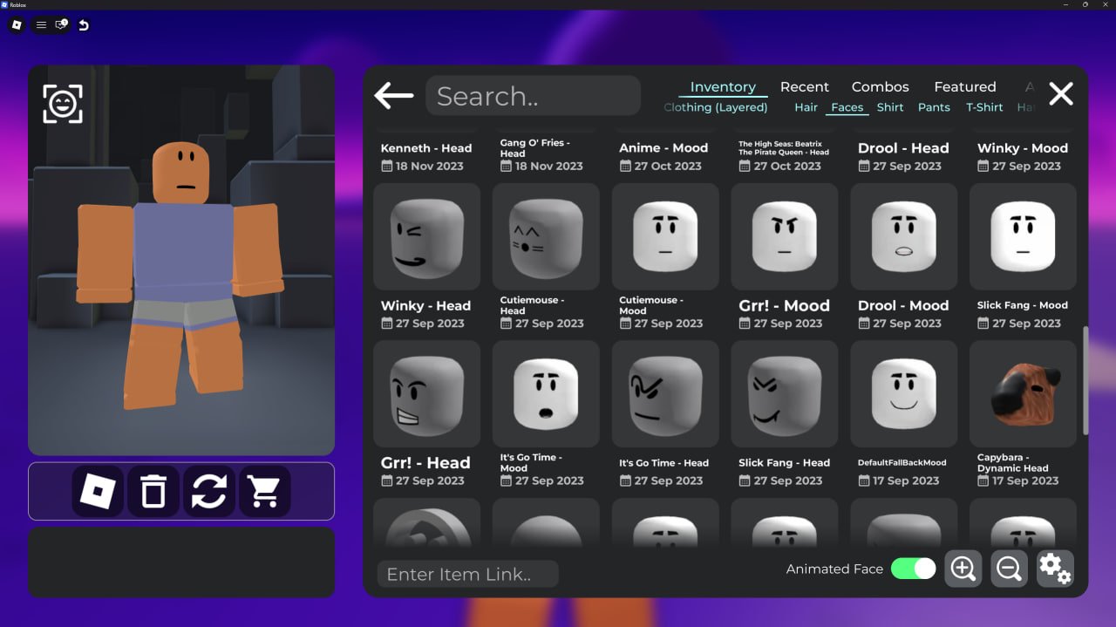Click the Search field
This screenshot has width=1116, height=627.
click(533, 96)
